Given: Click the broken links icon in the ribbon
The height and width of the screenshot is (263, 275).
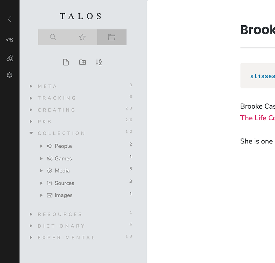Looking at the screenshot, I should click(x=10, y=58).
